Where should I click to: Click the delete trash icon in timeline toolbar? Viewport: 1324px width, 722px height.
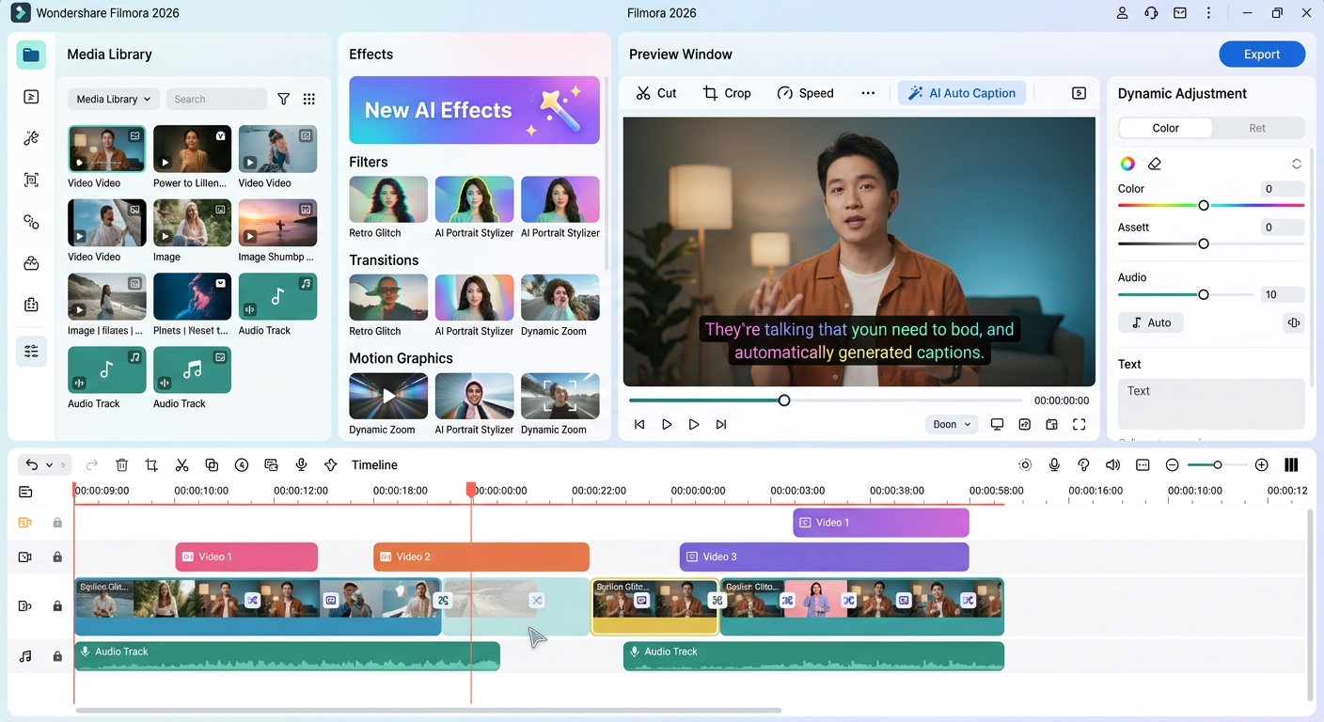coord(122,465)
